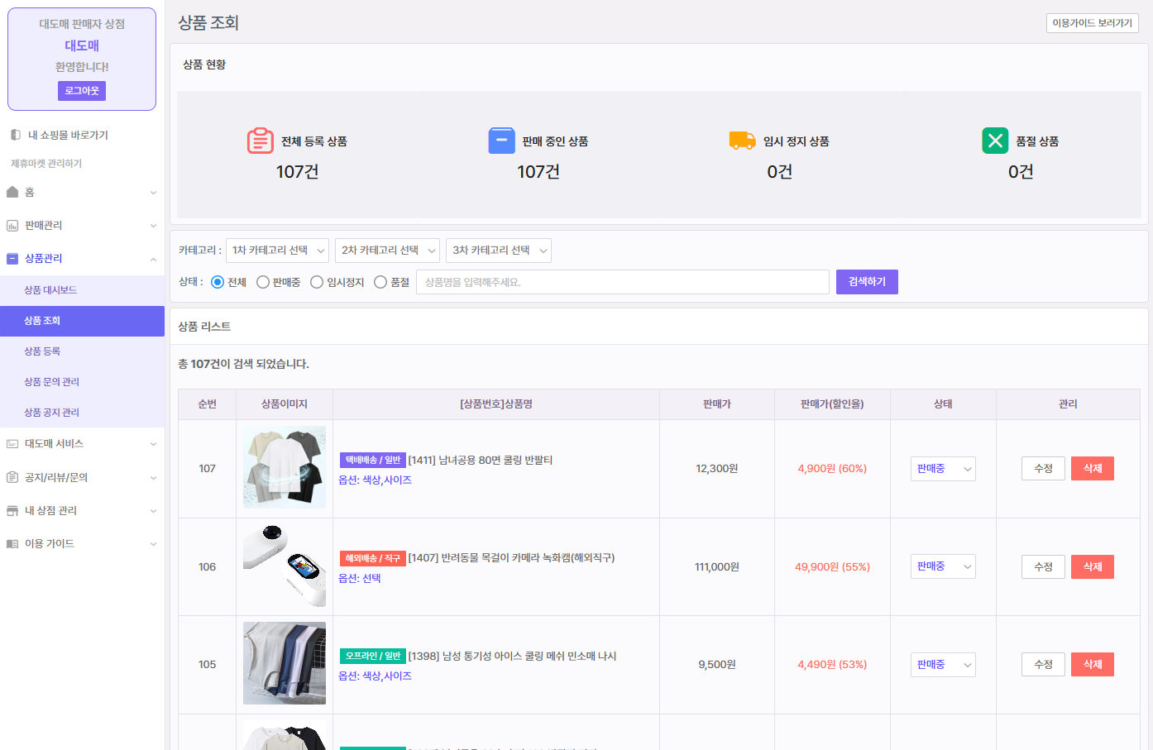1153x750 pixels.
Task: Open the 1차 카테고리 선택 dropdown
Action: coord(277,251)
